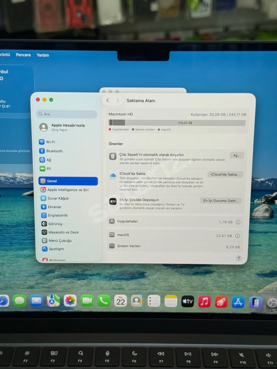Sign in via Apple Hesabı'nızla

tap(62, 127)
